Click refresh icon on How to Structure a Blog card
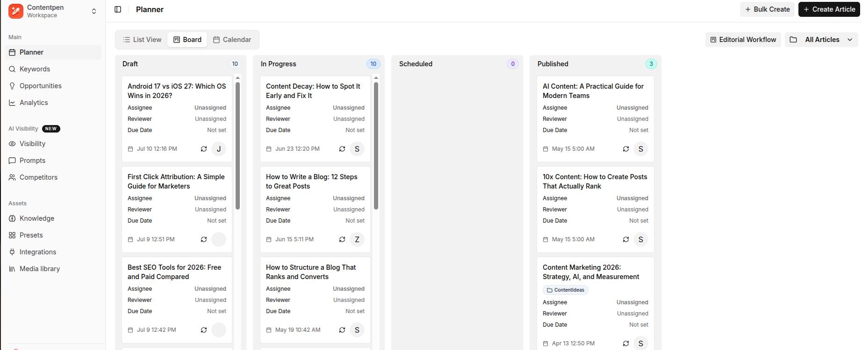Viewport: 862px width, 350px height. point(342,330)
